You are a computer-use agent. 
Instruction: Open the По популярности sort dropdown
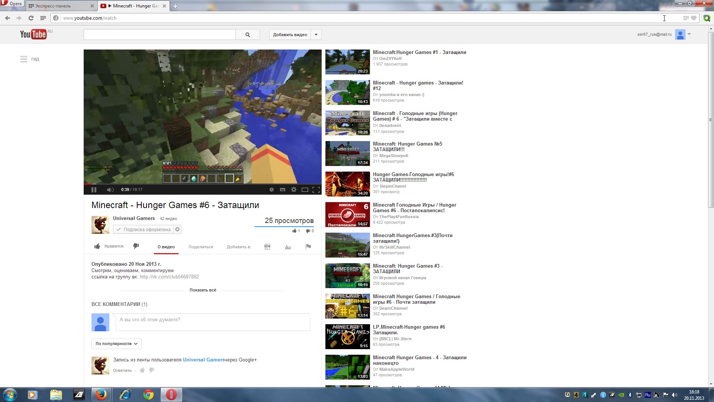[x=116, y=344]
